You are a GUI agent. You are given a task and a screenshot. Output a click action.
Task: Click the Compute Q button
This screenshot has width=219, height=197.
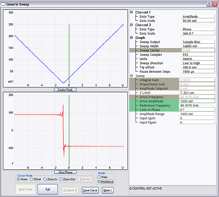70,190
